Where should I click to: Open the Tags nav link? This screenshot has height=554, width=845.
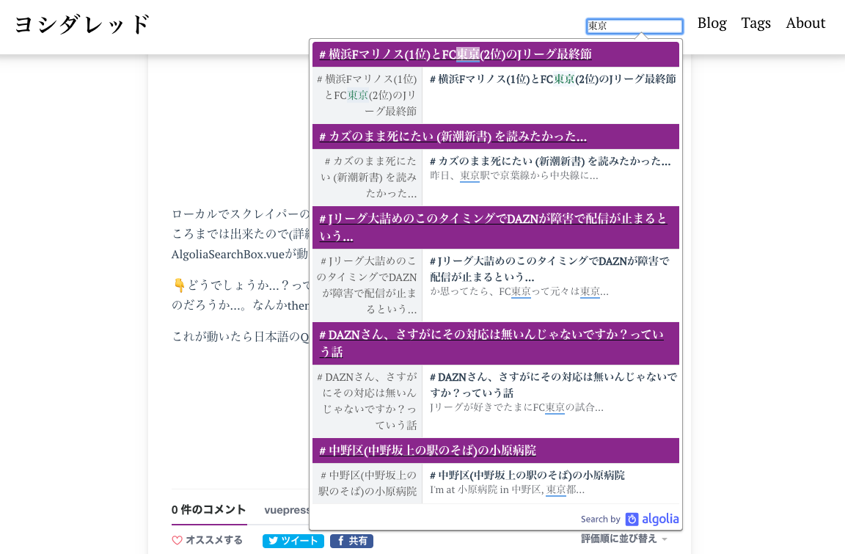click(756, 23)
